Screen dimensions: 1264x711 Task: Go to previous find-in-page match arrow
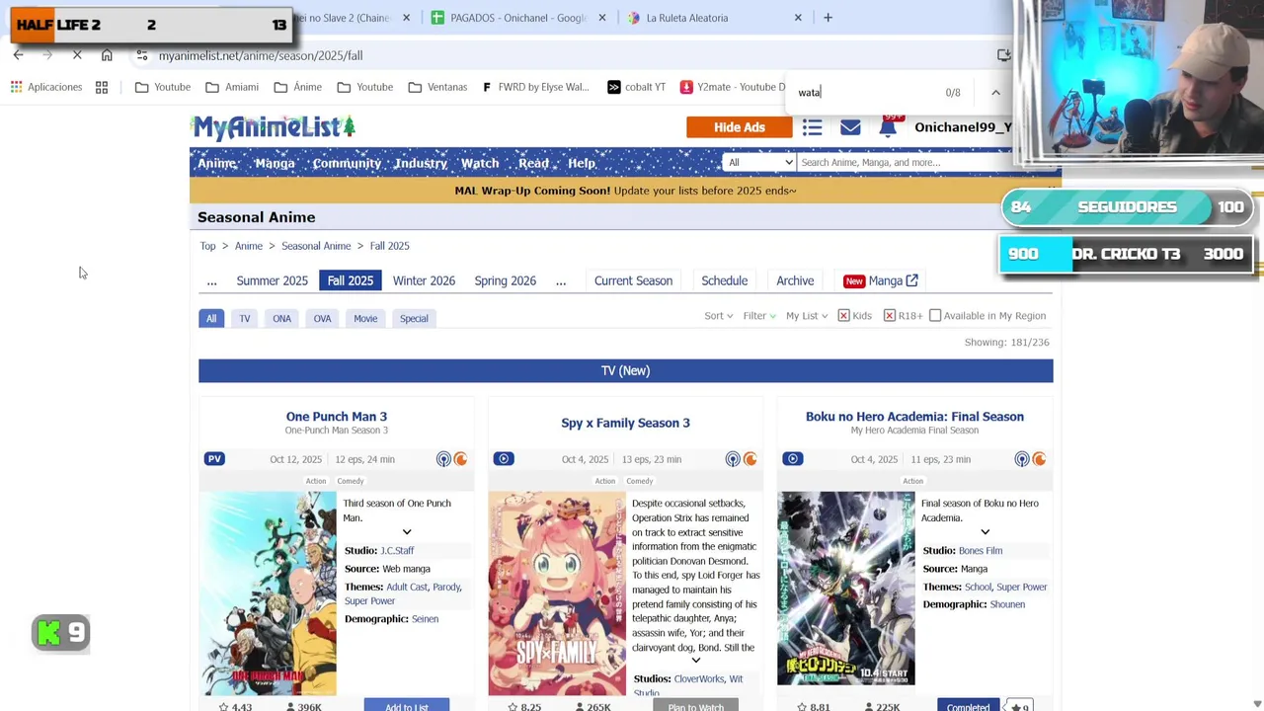click(x=995, y=92)
